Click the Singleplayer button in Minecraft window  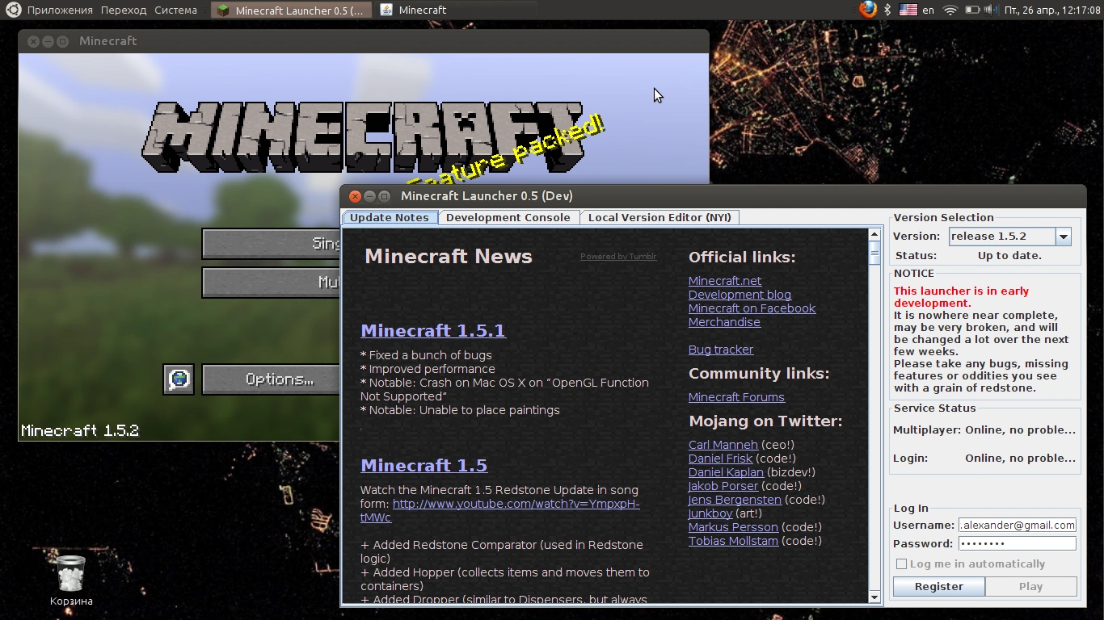[271, 244]
